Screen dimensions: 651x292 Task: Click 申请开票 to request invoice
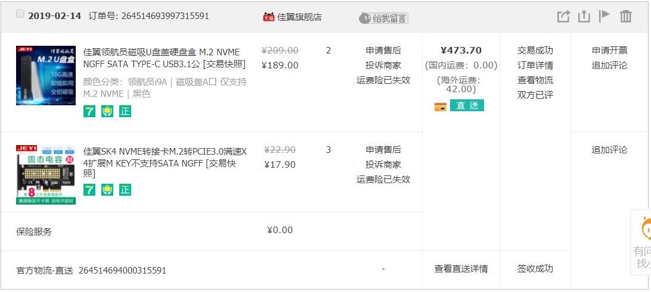coord(609,51)
